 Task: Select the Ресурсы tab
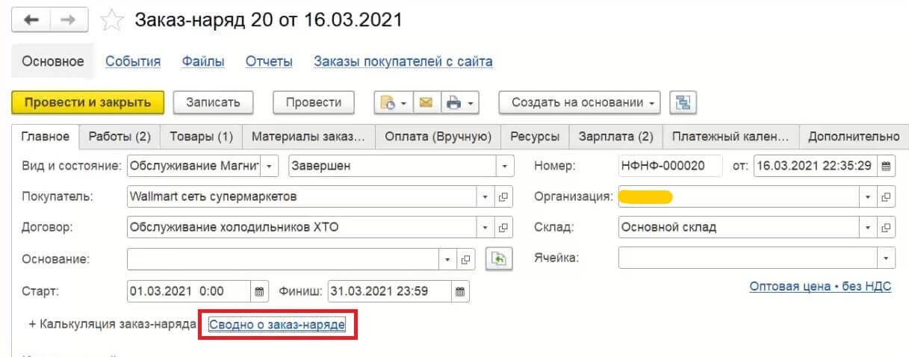coord(535,137)
